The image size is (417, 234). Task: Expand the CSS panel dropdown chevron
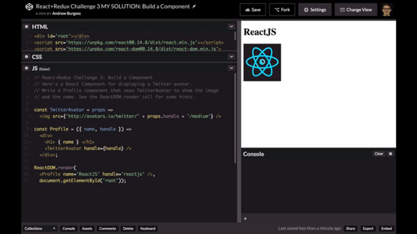[x=232, y=56]
